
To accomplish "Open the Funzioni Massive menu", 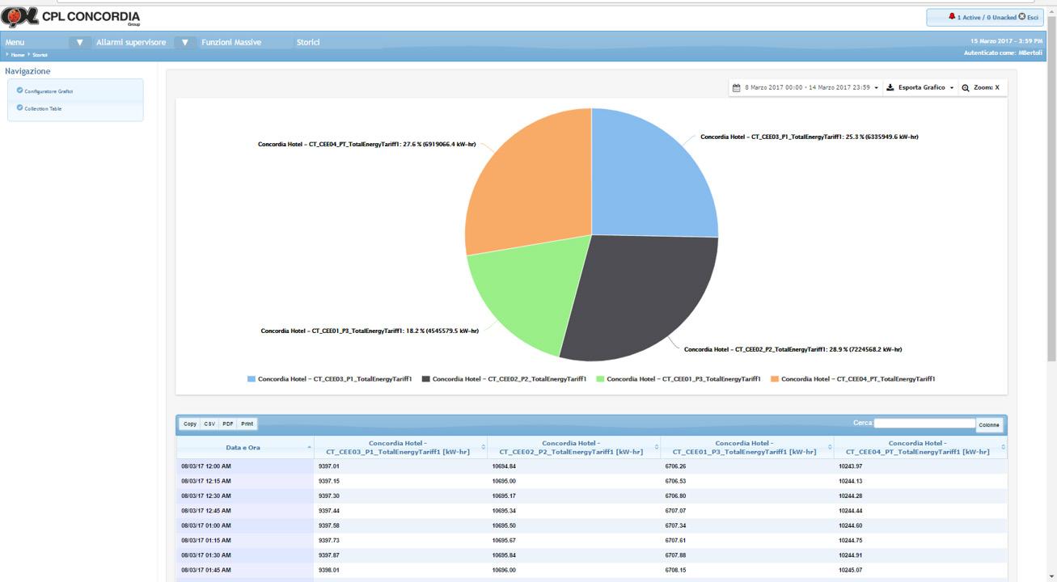I will pyautogui.click(x=231, y=42).
